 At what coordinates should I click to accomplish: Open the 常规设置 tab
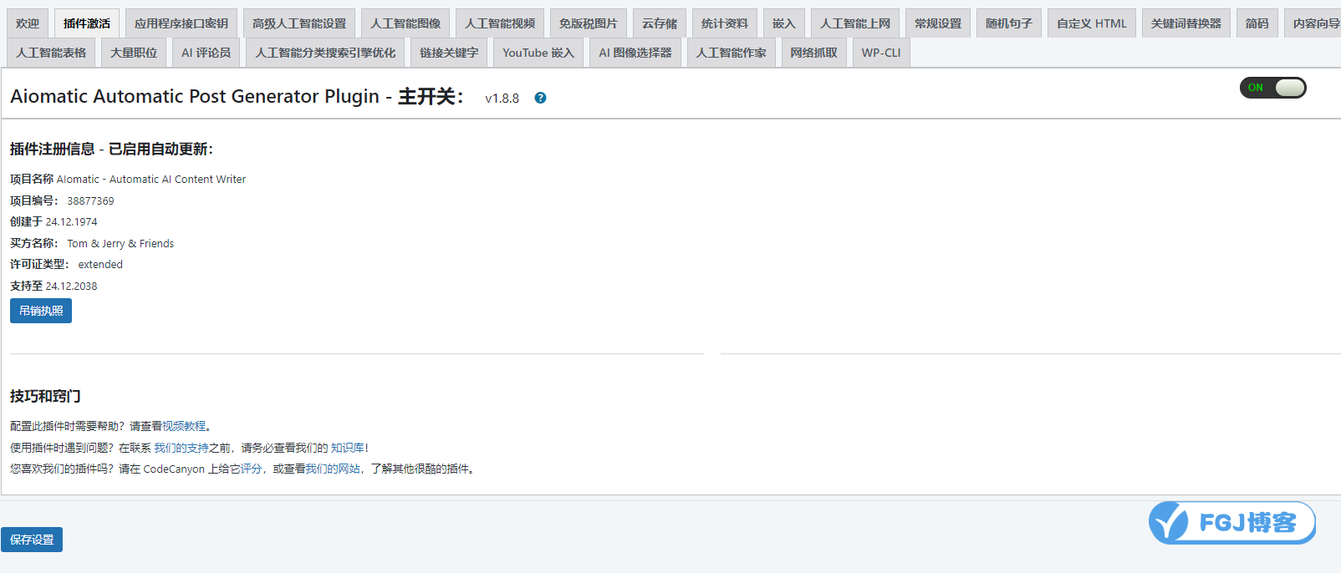(938, 23)
